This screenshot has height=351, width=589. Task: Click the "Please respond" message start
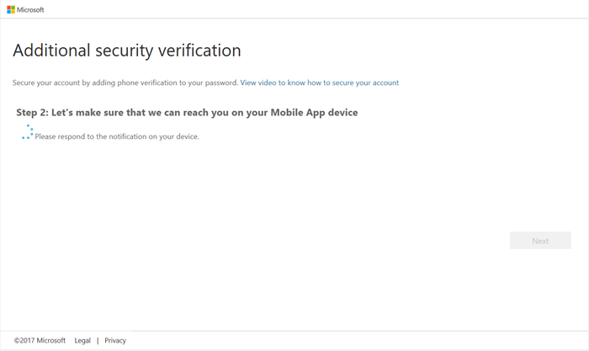(59, 136)
